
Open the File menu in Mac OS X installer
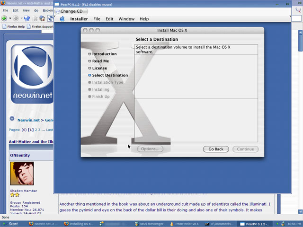coord(97,19)
